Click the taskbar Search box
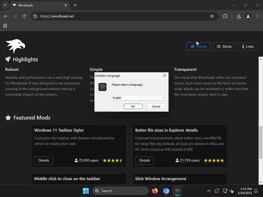 (x=120, y=191)
